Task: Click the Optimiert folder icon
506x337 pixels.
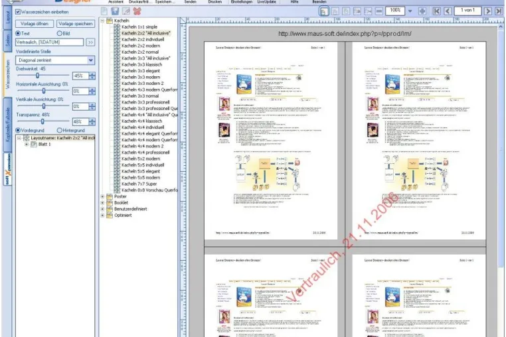Action: click(110, 215)
